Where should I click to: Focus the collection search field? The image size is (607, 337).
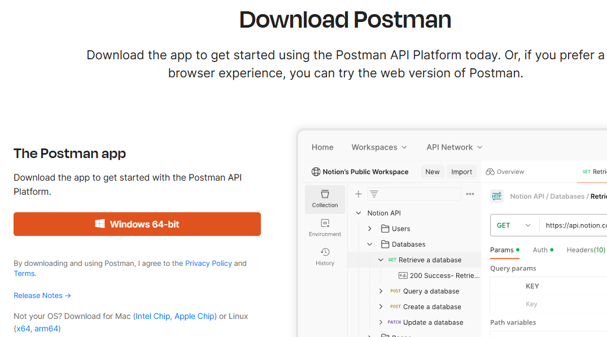tap(414, 194)
